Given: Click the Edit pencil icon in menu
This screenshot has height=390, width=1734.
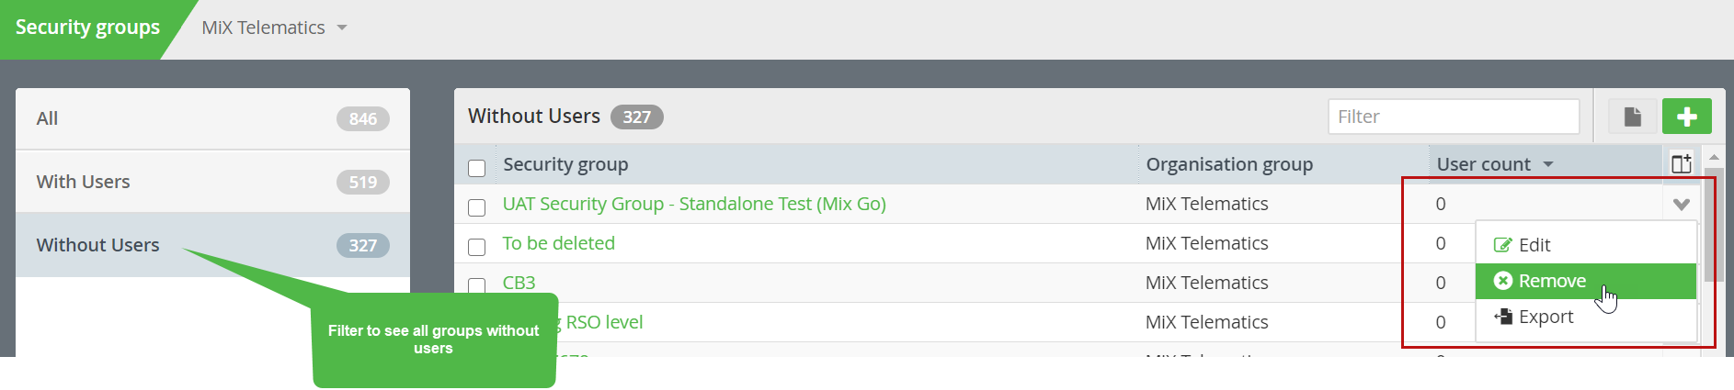Looking at the screenshot, I should click(1502, 245).
